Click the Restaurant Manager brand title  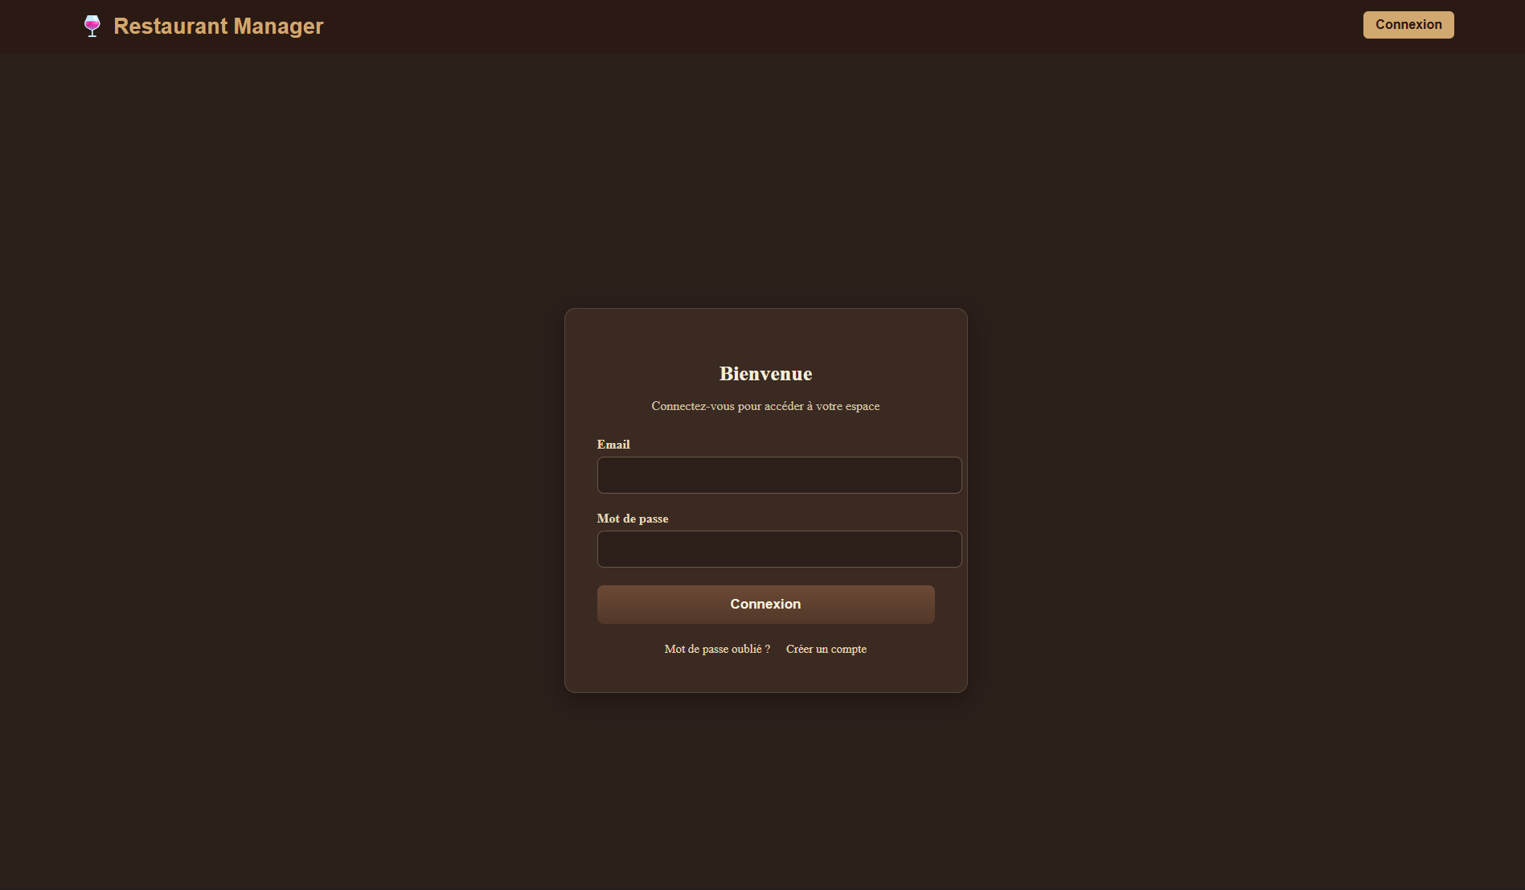(x=218, y=26)
